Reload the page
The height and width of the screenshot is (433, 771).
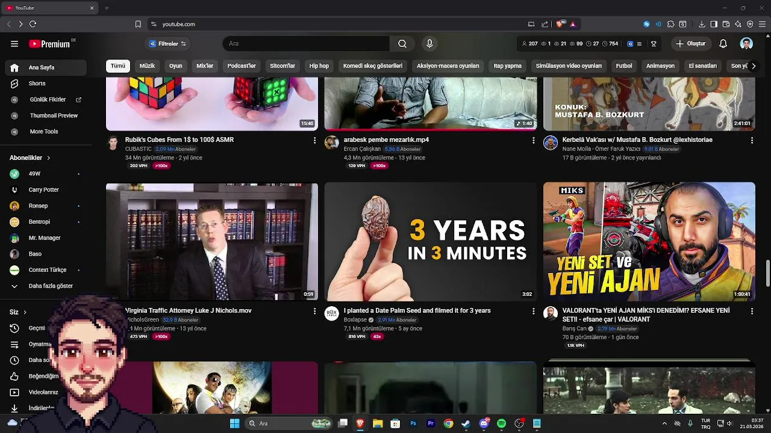coord(33,24)
